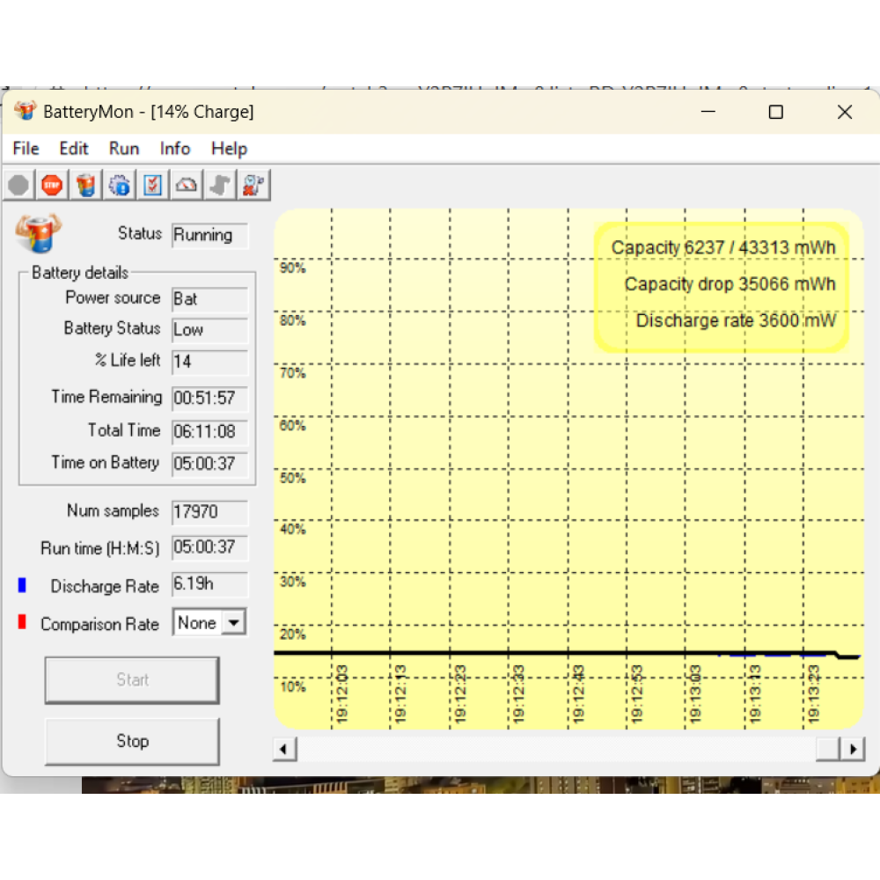
Task: Maximize the BatteryMon window
Action: tap(775, 112)
